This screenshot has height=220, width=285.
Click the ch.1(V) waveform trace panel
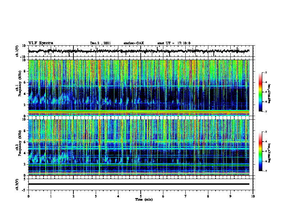click(141, 51)
